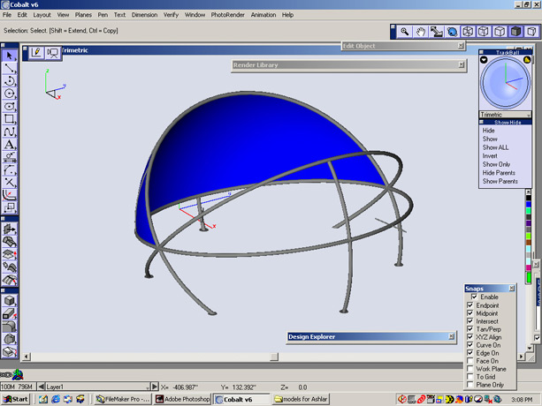The width and height of the screenshot is (542, 406).
Task: Toggle the XYZ Align snap checkbox
Action: [470, 337]
